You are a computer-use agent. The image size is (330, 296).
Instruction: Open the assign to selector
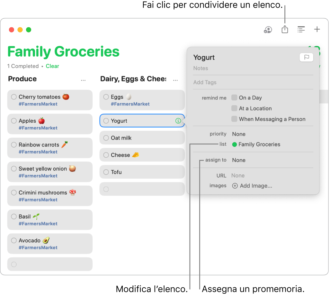point(240,160)
